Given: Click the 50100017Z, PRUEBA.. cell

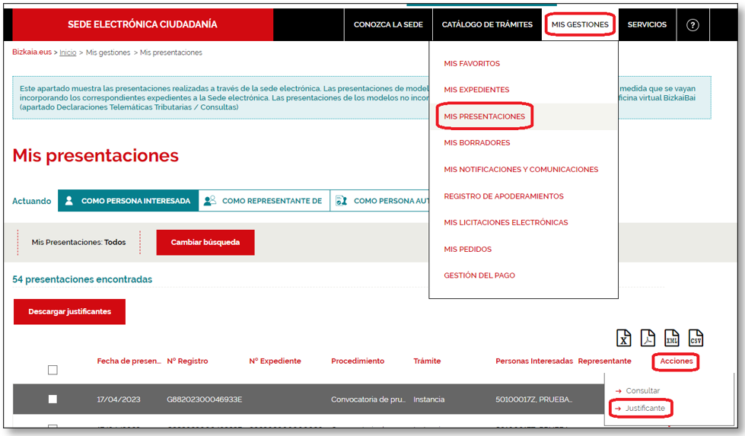Looking at the screenshot, I should tap(533, 399).
